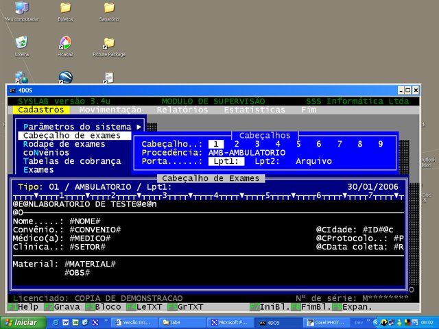Image resolution: width=439 pixels, height=329 pixels.
Task: Choose Cabeçalho number 8
Action: (359, 144)
